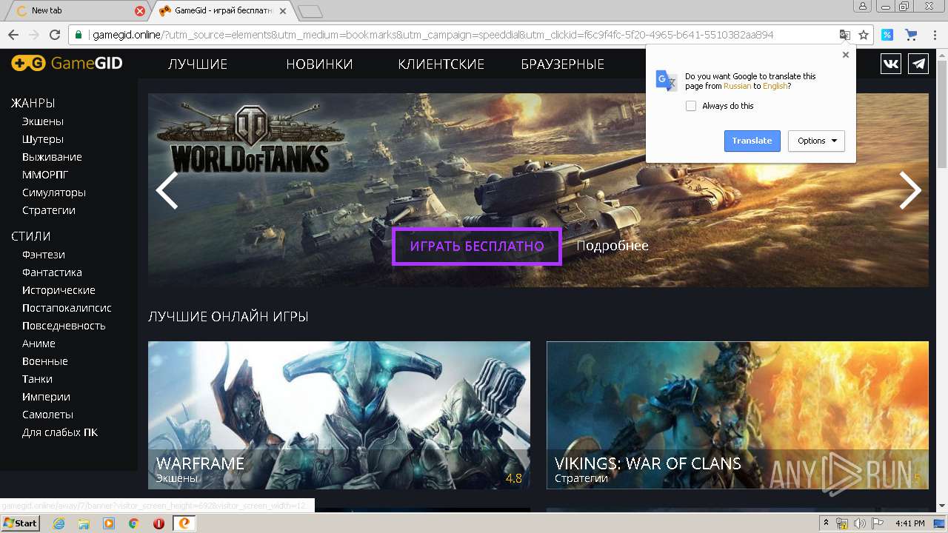Click the Подробнее link
The width and height of the screenshot is (948, 533).
click(612, 246)
